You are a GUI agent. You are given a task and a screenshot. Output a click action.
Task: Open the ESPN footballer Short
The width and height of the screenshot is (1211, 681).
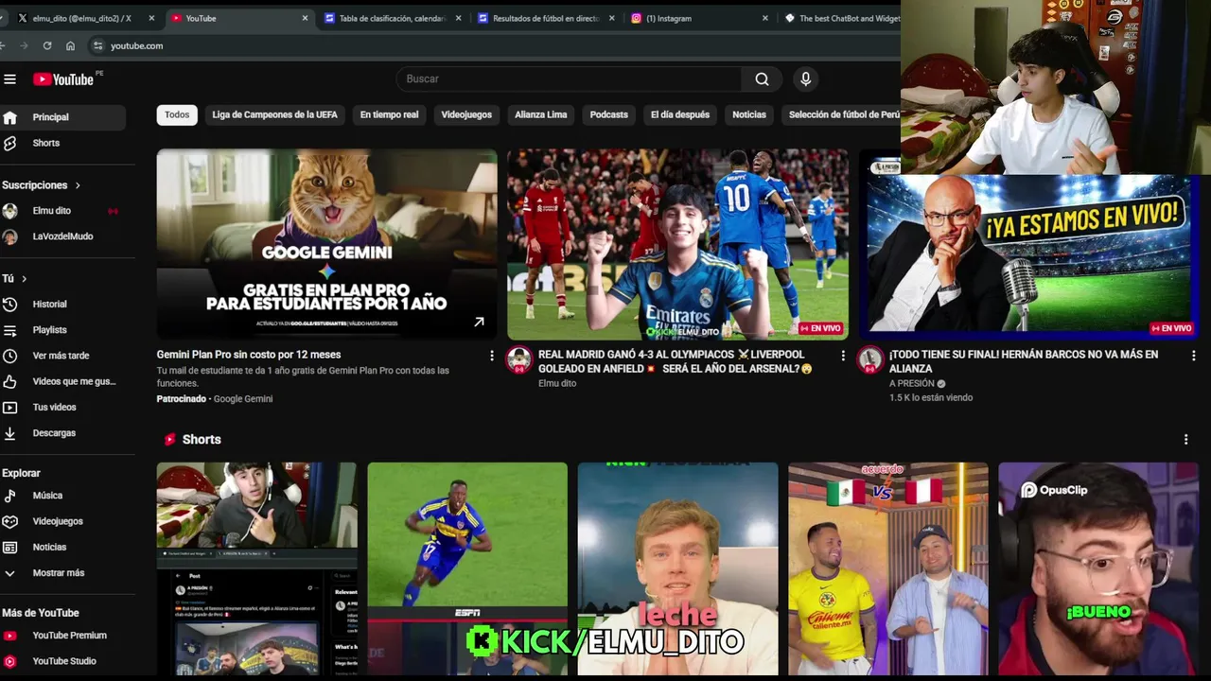[467, 568]
